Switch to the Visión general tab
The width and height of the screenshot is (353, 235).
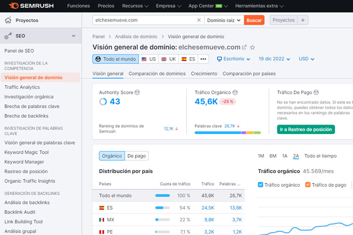coord(108,73)
